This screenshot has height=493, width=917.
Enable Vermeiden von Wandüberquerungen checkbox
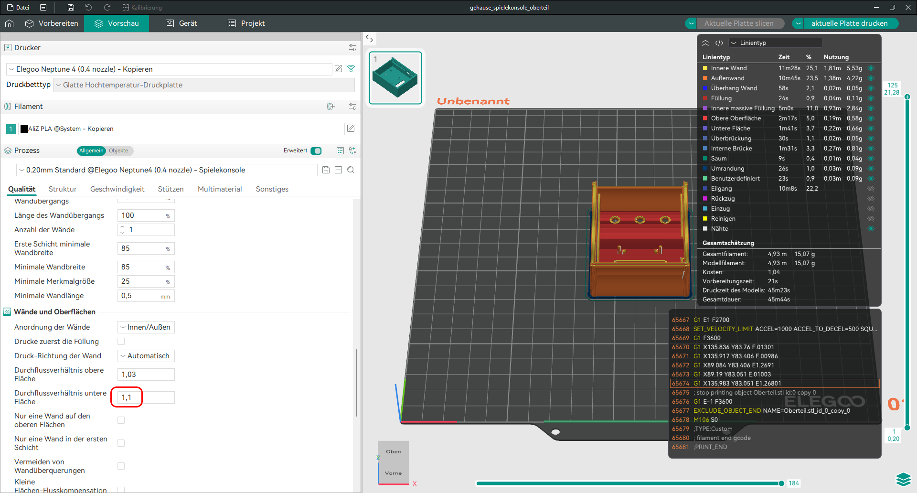(121, 466)
